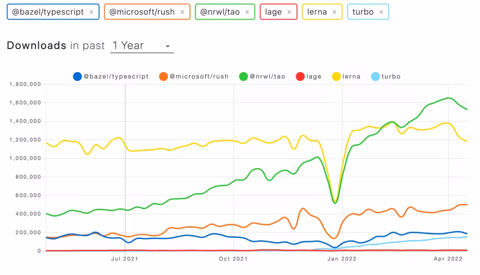Click the Jan 2022 axis label
Screen dimensions: 480x275
coord(342,260)
